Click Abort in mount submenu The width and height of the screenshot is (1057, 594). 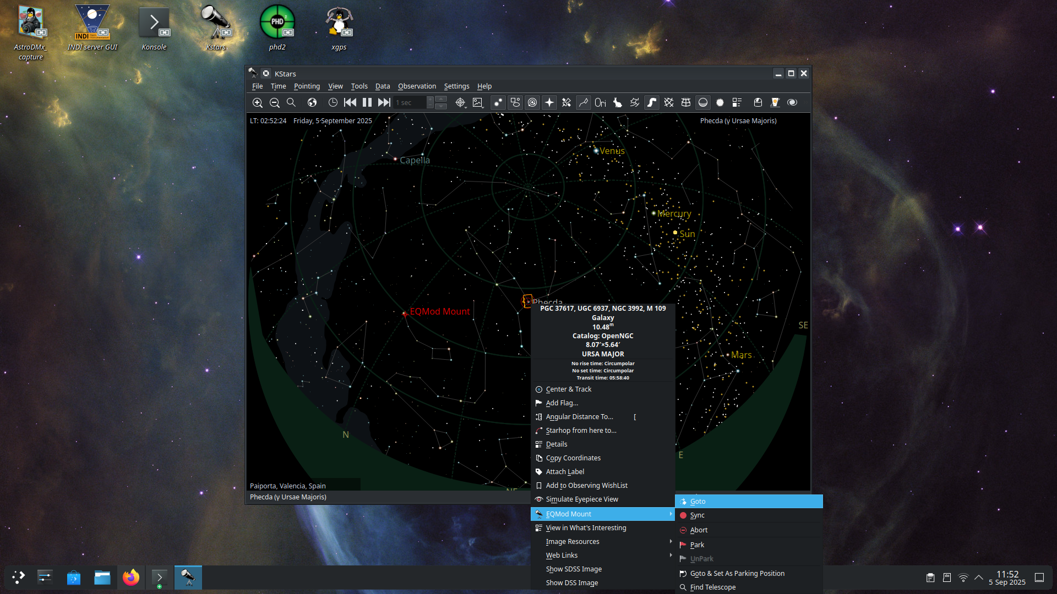pyautogui.click(x=749, y=530)
